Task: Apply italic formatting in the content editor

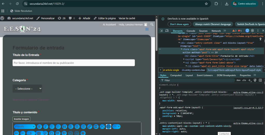Action: tap(46, 126)
